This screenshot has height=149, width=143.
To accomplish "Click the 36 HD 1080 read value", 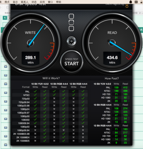I will (125, 139).
